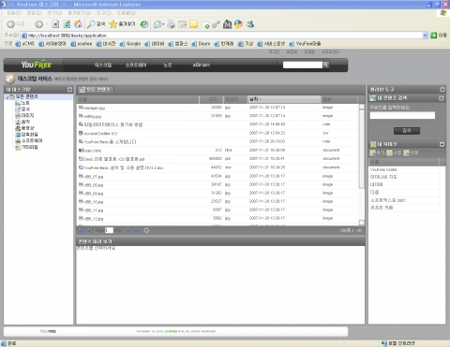450x347 pixels.
Task: Open the xCMS link in links bar
Action: [x=25, y=44]
